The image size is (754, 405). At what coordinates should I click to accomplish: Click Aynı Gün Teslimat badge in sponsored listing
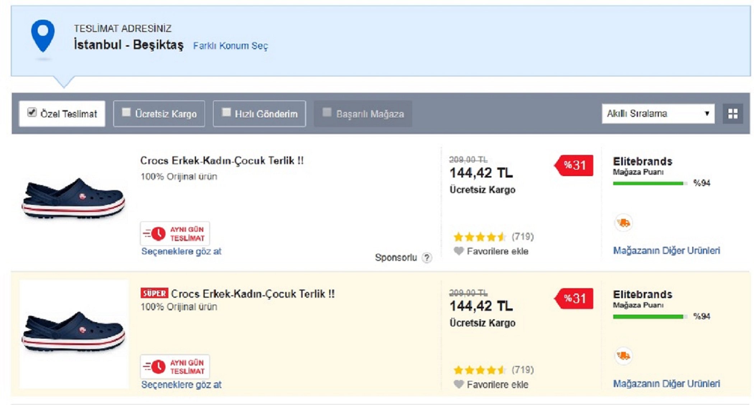(175, 234)
